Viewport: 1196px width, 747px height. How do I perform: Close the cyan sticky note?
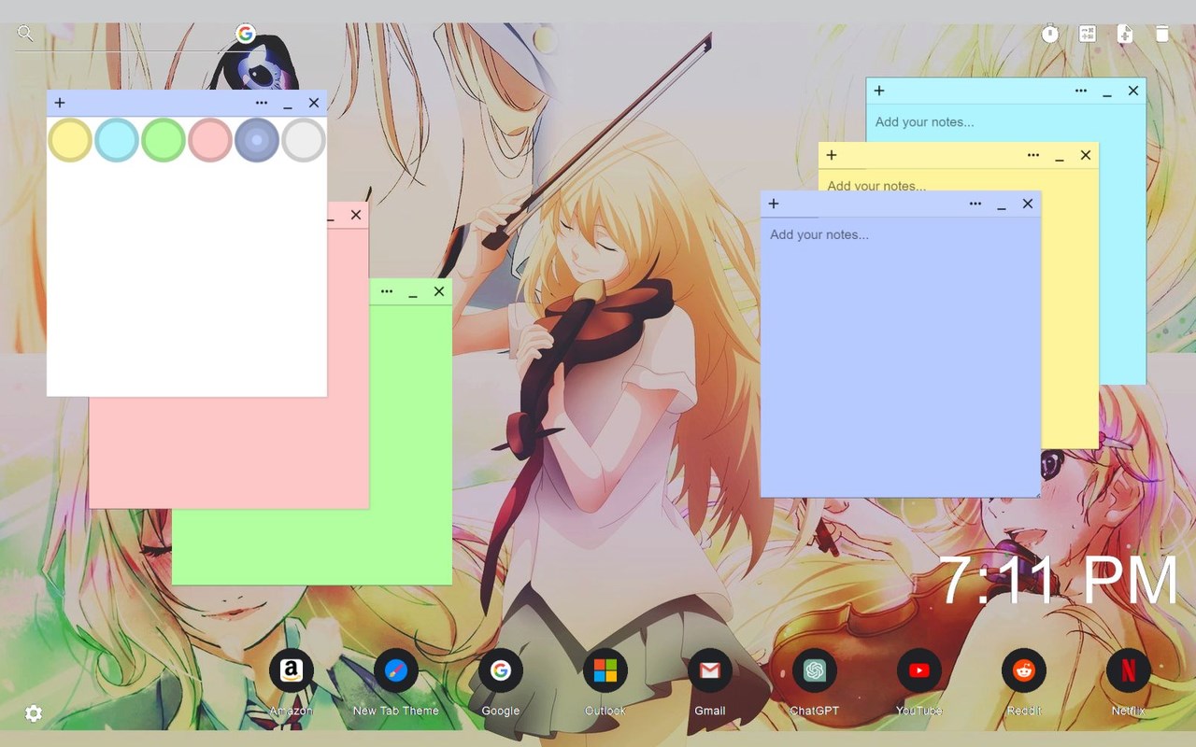[x=1133, y=91]
